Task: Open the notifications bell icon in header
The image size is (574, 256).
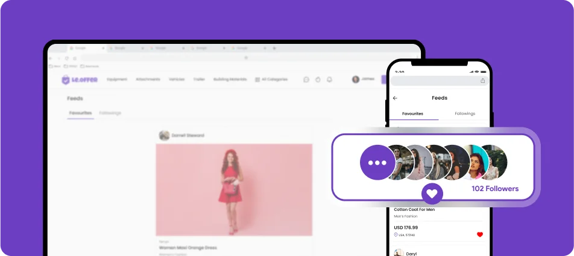Action: click(329, 79)
